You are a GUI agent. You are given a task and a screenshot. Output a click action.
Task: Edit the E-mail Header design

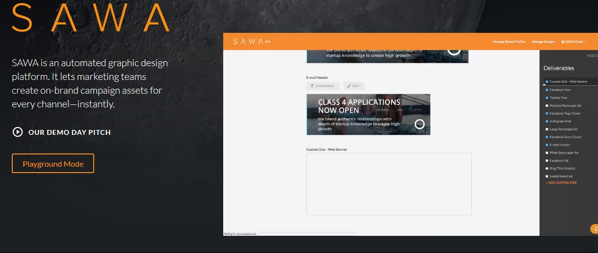point(354,86)
